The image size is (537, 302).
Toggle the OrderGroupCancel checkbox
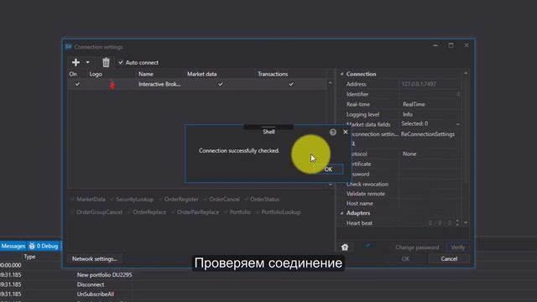(72, 212)
